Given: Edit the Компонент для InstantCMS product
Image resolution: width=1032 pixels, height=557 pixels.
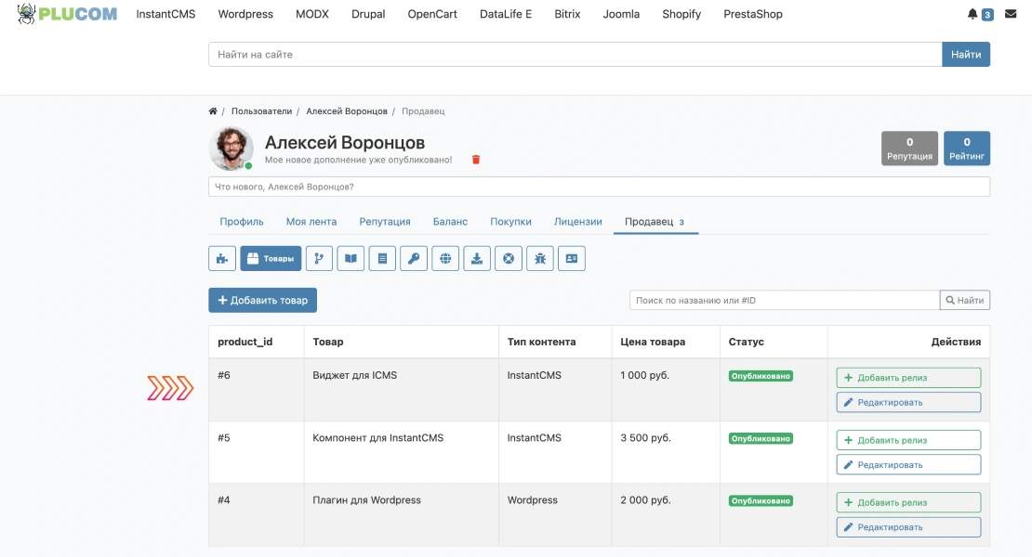Looking at the screenshot, I should (x=908, y=464).
